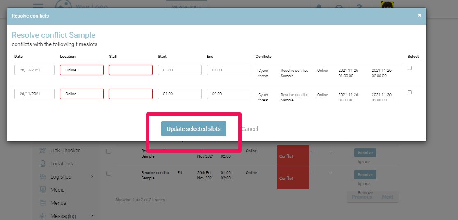Select the checkbox for the 03:00 timeslot
Image resolution: width=458 pixels, height=220 pixels.
coord(409,69)
